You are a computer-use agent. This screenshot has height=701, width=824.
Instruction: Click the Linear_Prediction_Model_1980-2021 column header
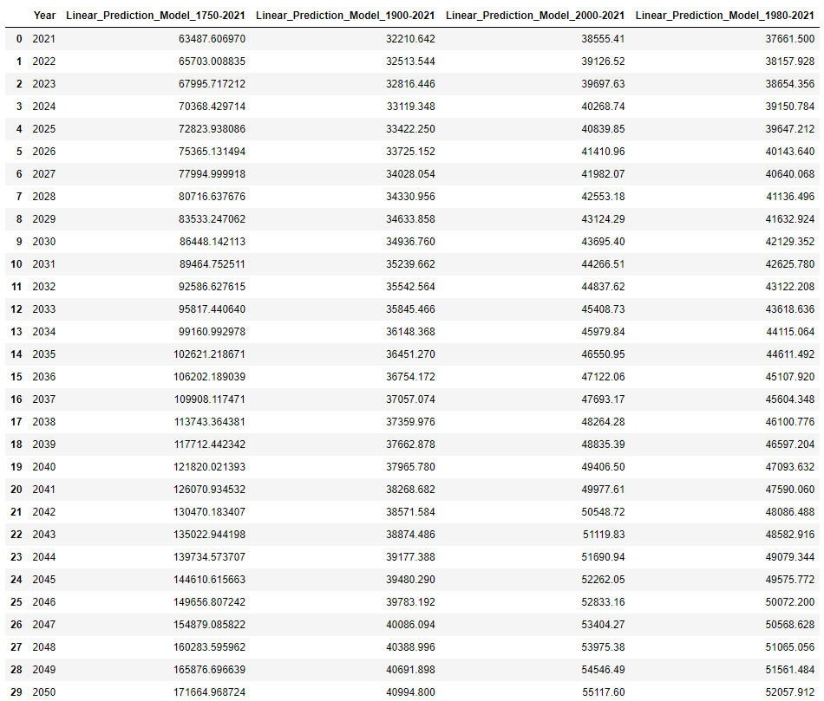point(724,15)
